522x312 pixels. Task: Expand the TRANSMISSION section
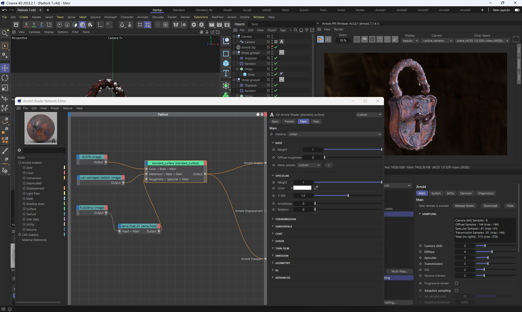(x=285, y=219)
